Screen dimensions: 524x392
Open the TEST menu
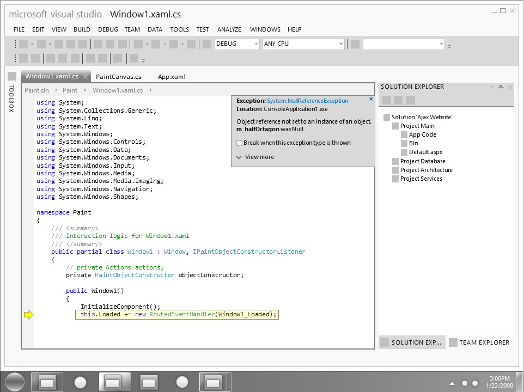coord(203,29)
